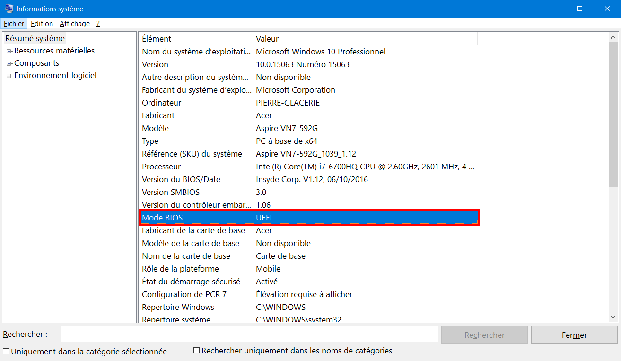The image size is (621, 361).
Task: Expand the Ressources matérielles node
Action: pyautogui.click(x=9, y=51)
